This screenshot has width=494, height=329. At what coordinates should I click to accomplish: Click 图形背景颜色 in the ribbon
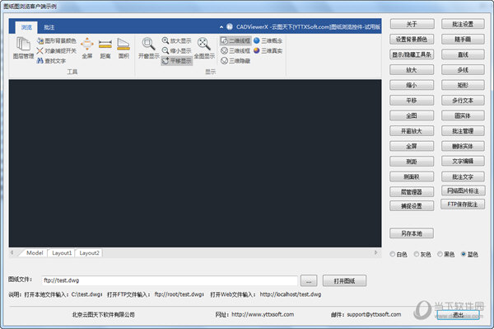(56, 40)
